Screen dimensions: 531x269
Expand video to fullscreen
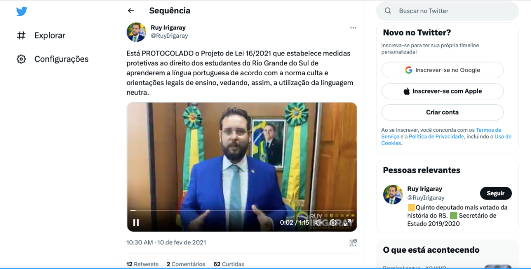347,222
